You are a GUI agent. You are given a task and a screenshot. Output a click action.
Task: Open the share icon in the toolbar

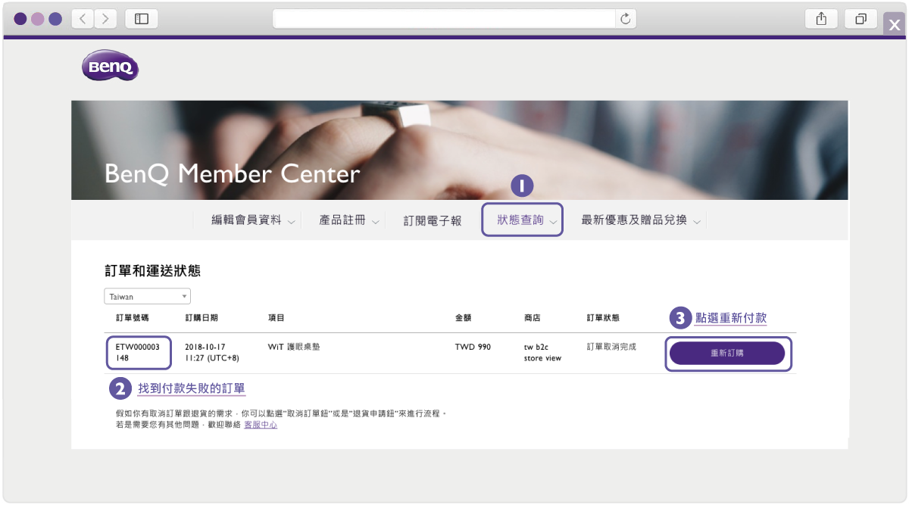(x=821, y=18)
